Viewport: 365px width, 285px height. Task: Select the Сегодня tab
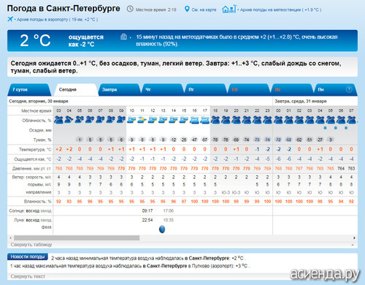[75, 90]
